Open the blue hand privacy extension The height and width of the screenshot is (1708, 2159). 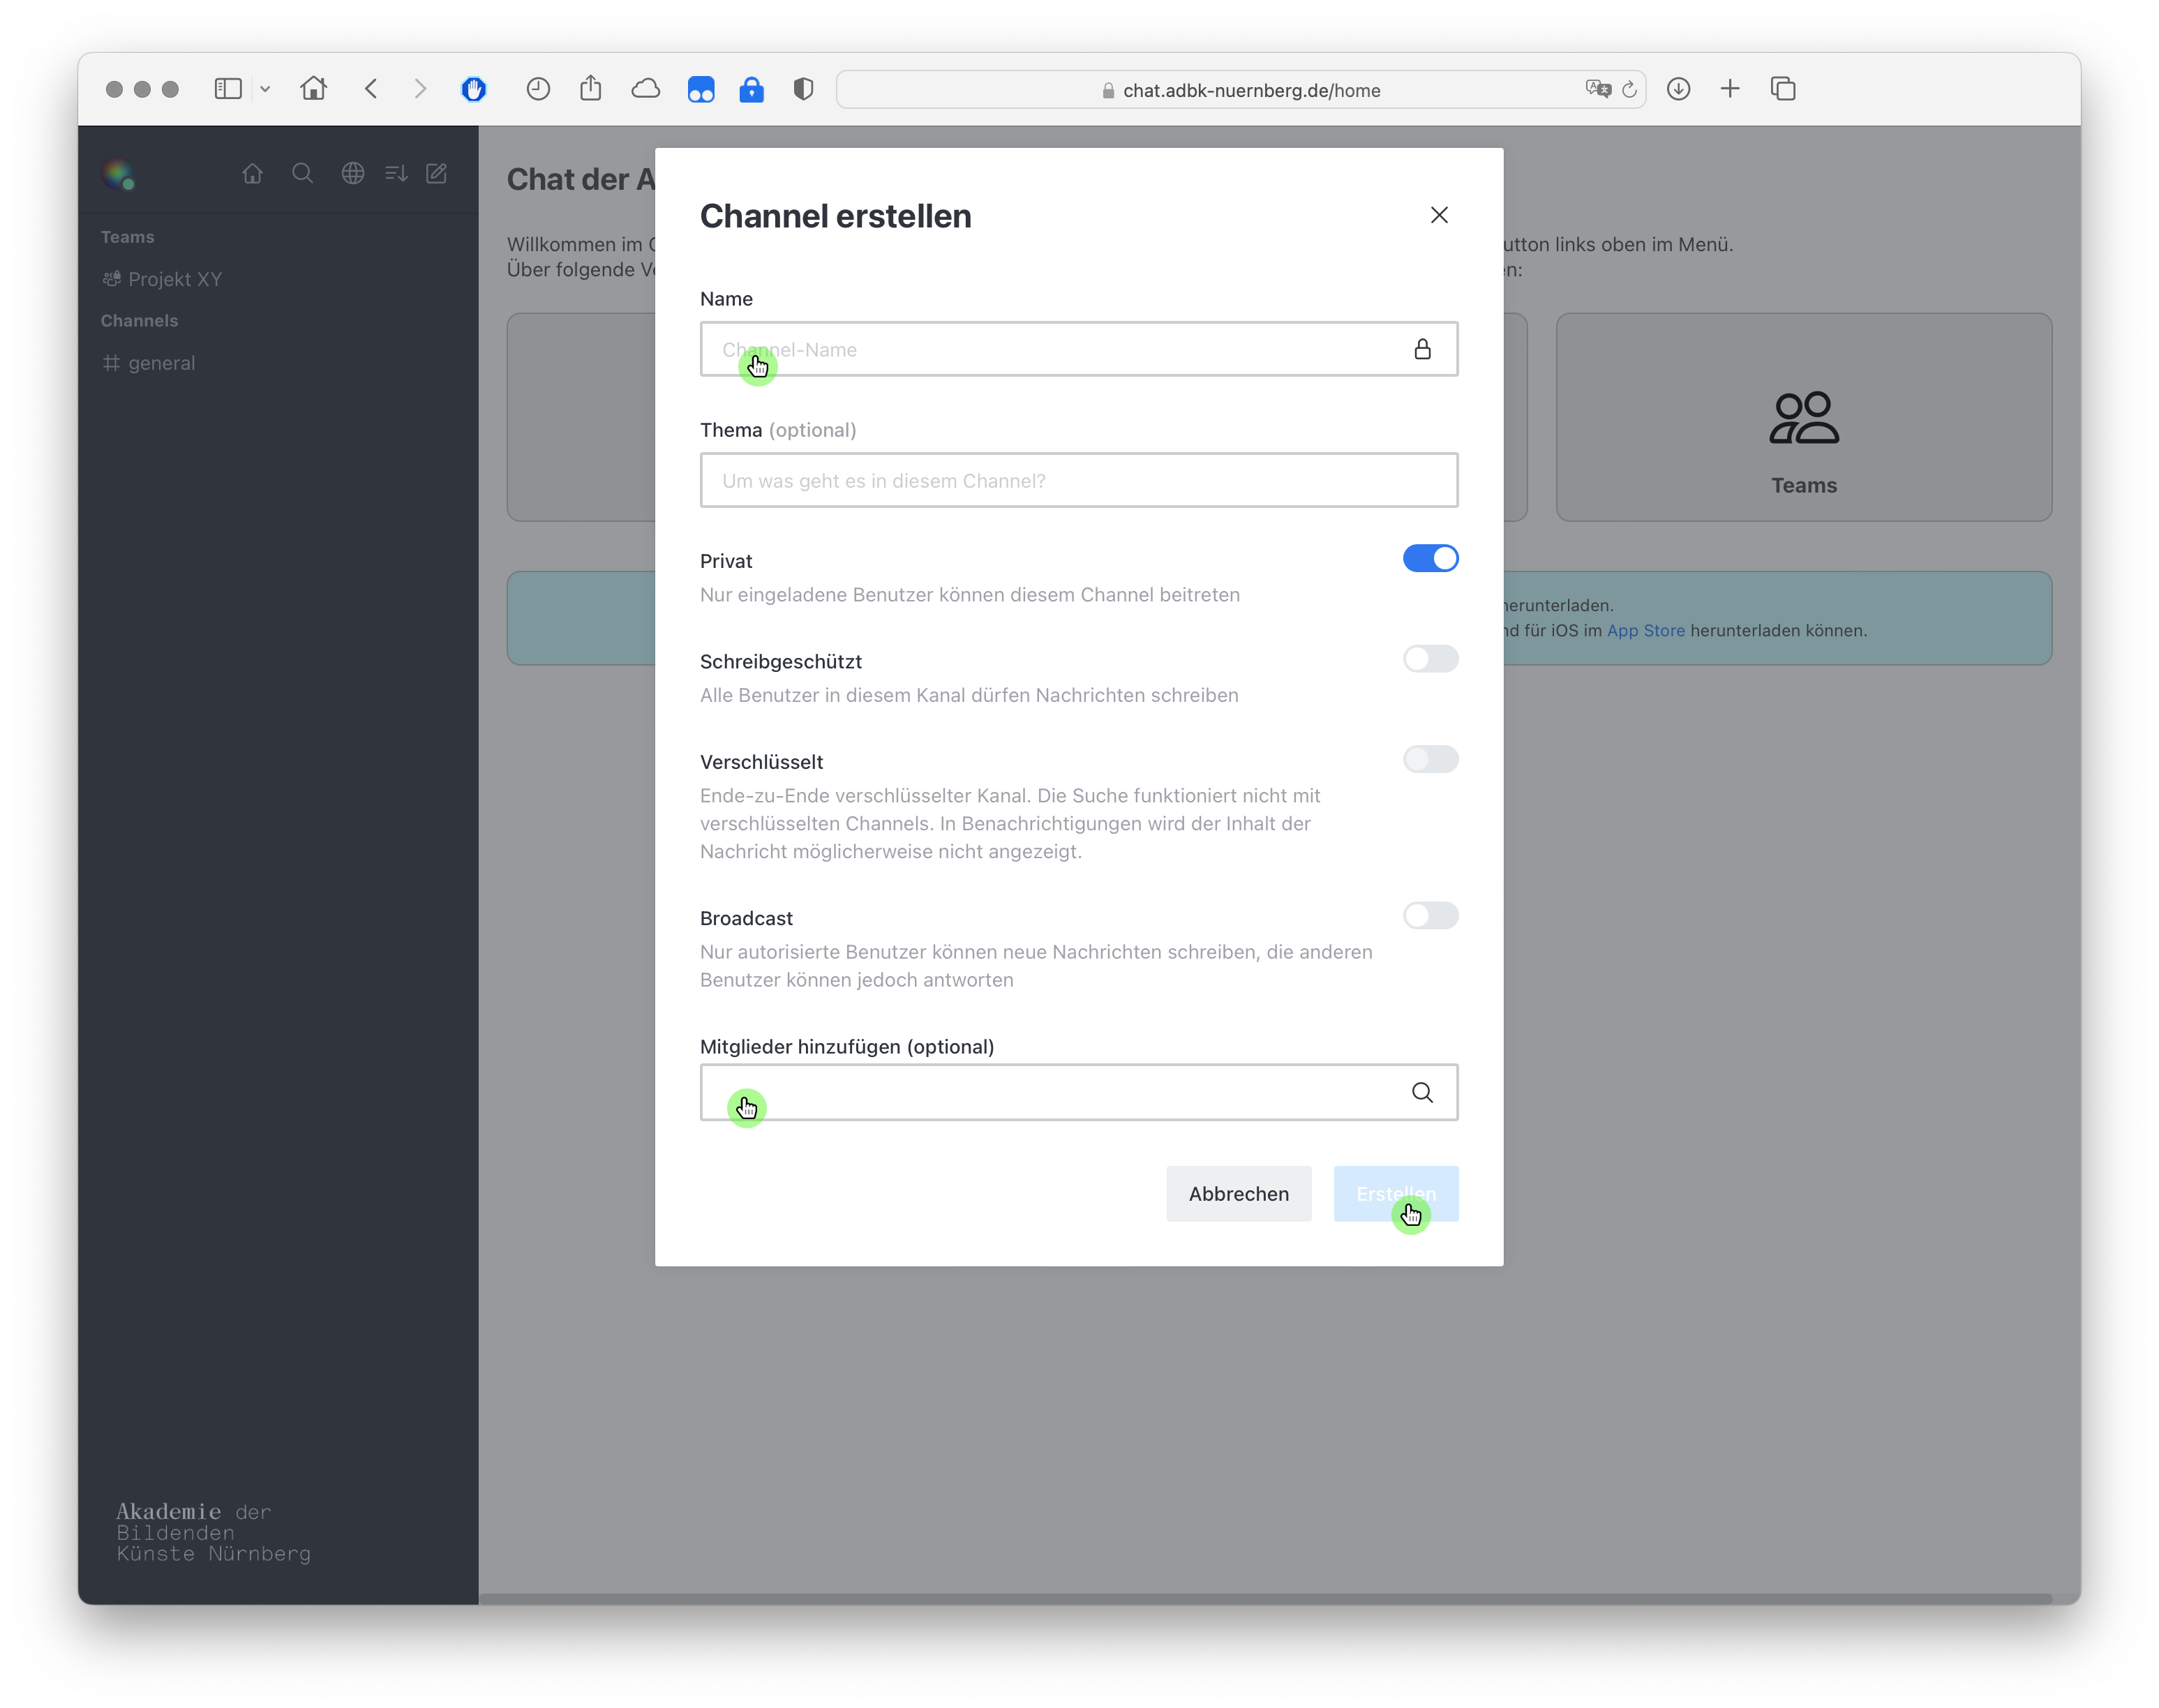pos(474,89)
